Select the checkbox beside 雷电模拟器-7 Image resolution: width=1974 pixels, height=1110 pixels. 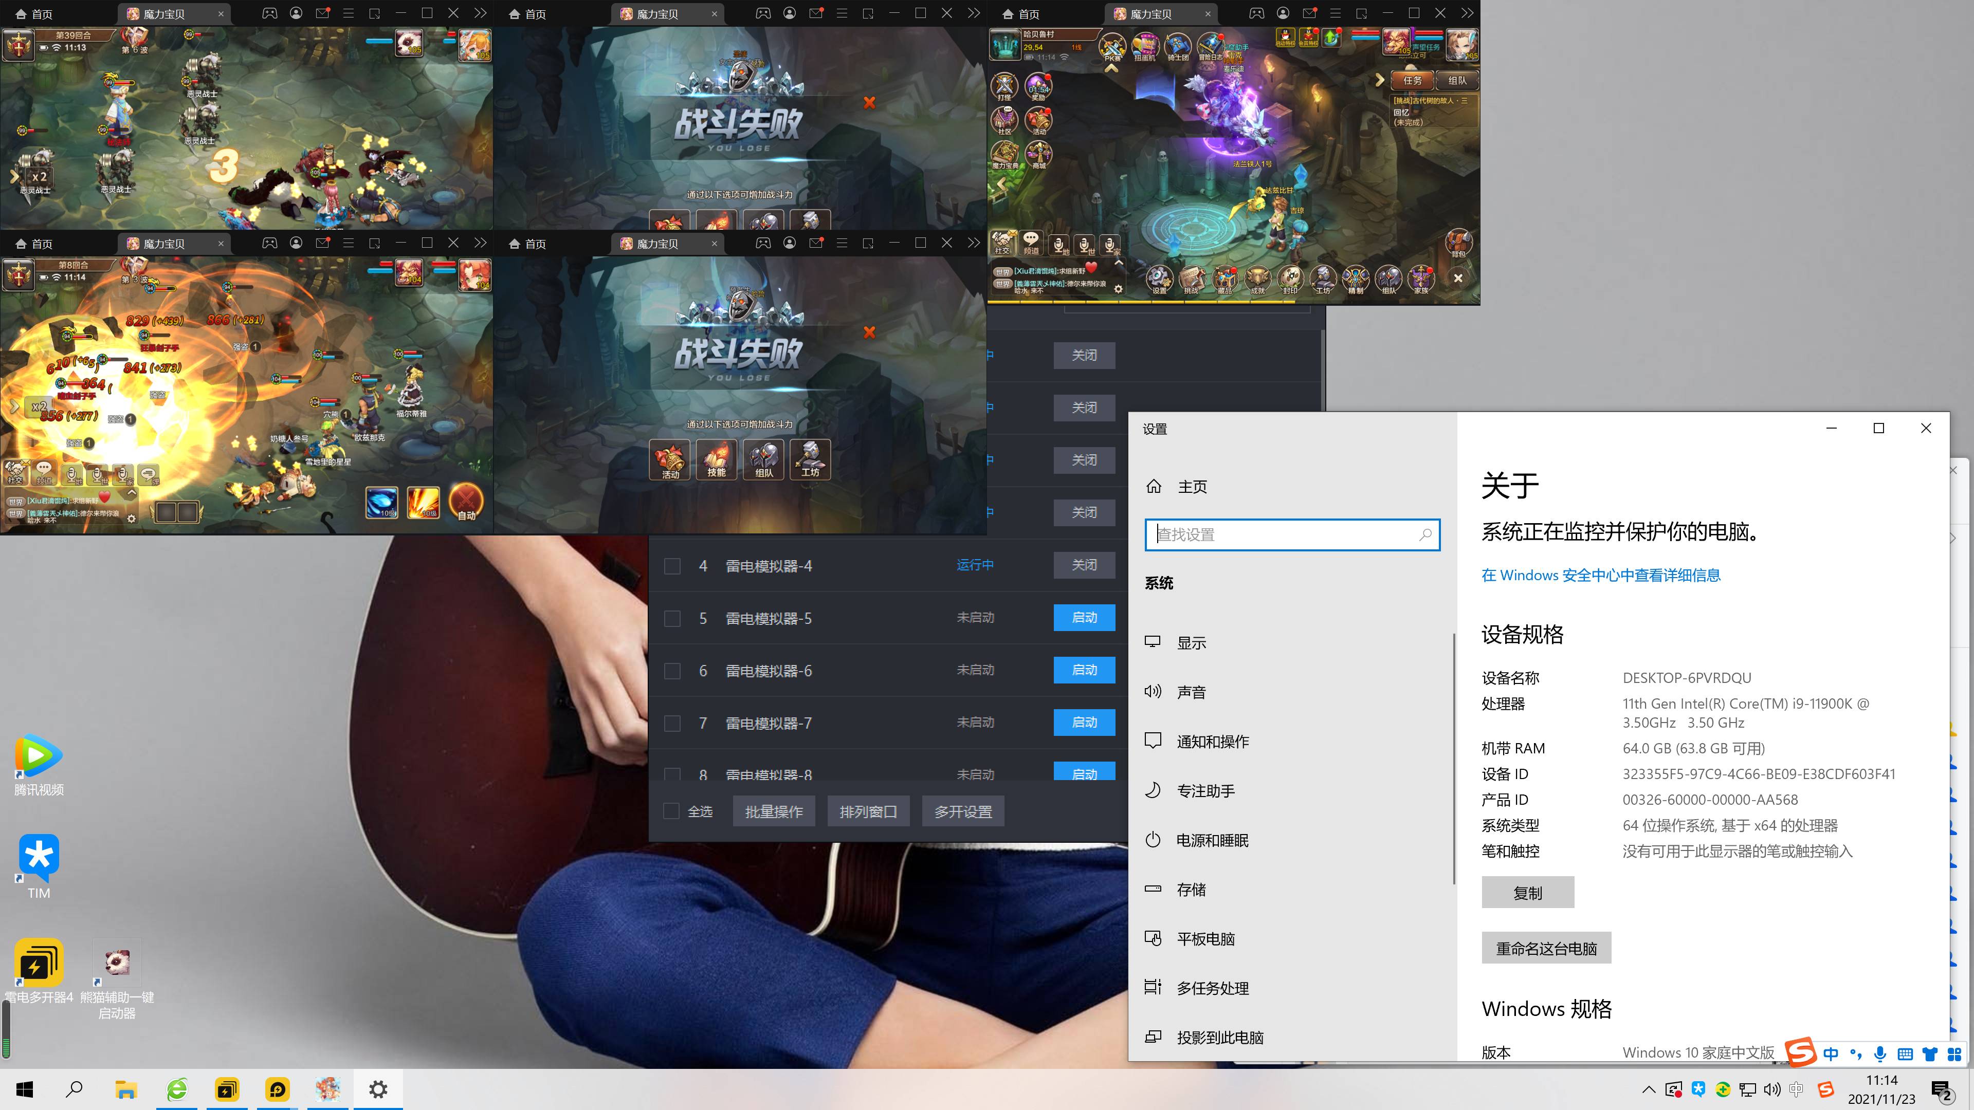point(672,723)
